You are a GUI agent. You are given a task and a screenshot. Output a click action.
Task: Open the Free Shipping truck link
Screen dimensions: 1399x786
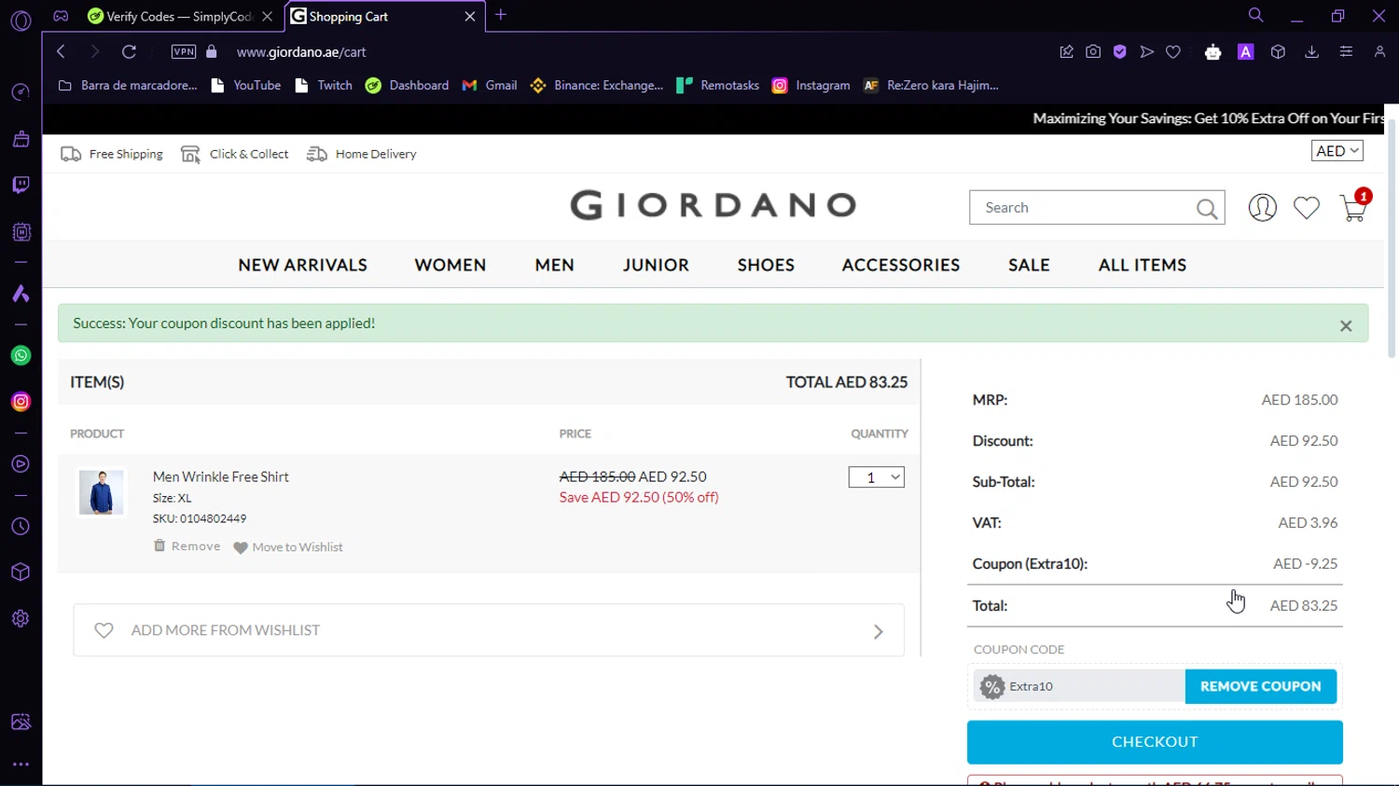[112, 154]
